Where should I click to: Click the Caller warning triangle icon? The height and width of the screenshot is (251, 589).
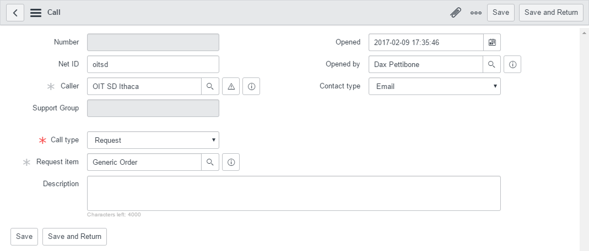point(231,86)
